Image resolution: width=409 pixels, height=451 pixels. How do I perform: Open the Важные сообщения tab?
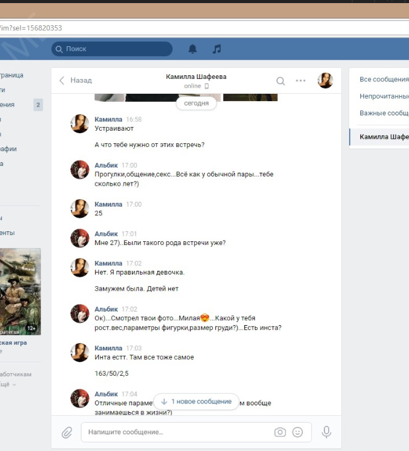(384, 114)
